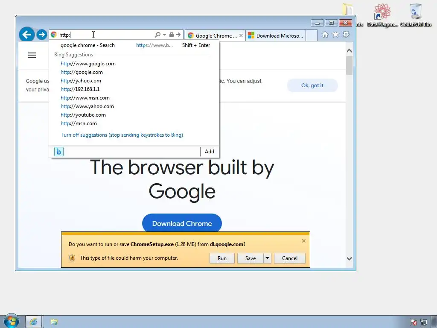Open the address bar autocomplete dropdown arrow
The height and width of the screenshot is (328, 437).
tap(164, 35)
